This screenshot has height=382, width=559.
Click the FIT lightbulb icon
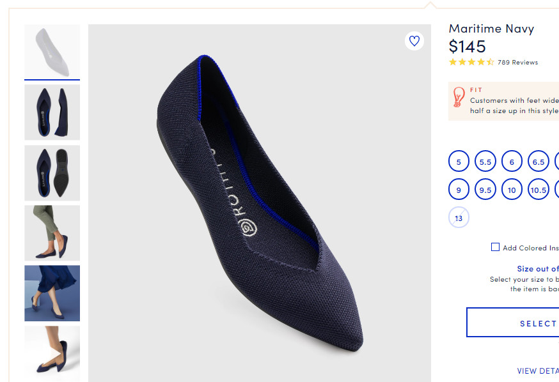click(x=459, y=98)
